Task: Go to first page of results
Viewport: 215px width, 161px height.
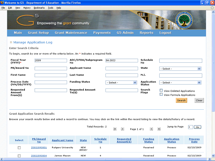Action: click(115, 129)
